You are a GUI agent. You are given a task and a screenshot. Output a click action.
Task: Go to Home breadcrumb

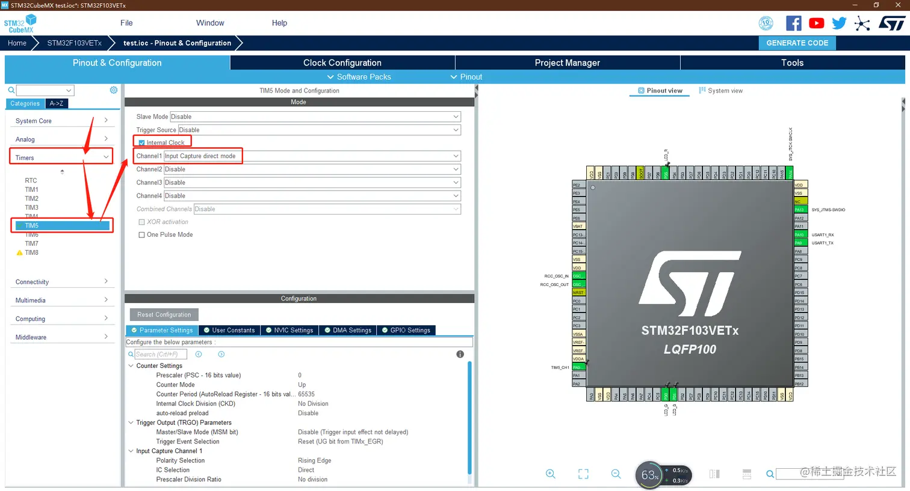pos(17,43)
